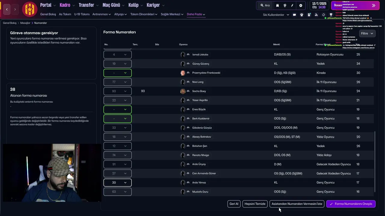Viewport: 385px width, 216px height.
Task: Open the Kariyer menu
Action: 155,5
